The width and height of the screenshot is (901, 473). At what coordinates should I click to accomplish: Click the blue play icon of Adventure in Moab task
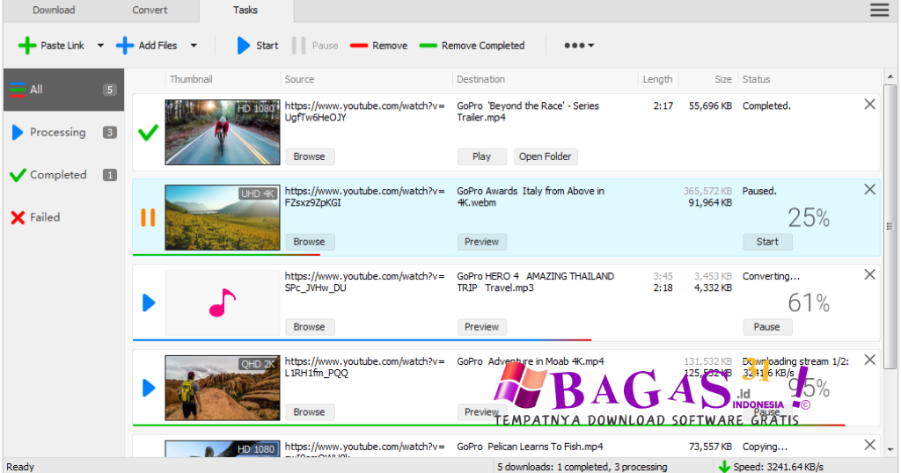coord(149,388)
